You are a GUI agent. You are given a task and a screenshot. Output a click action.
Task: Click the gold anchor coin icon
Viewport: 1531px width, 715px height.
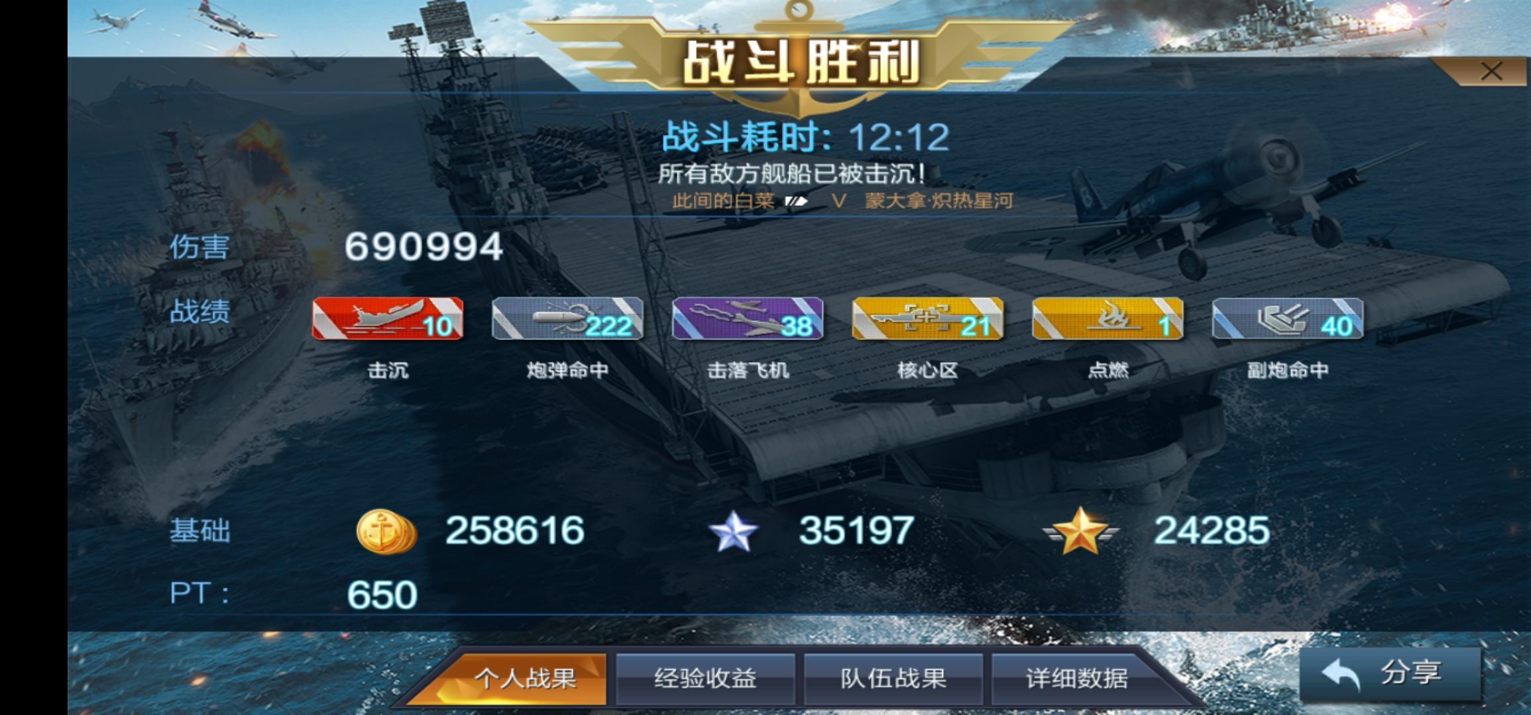[x=386, y=531]
